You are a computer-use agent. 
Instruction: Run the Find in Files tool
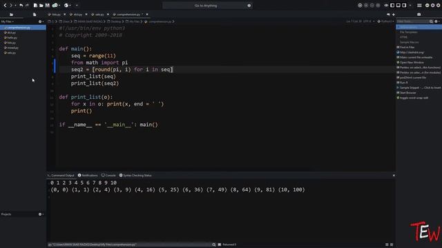406,48
